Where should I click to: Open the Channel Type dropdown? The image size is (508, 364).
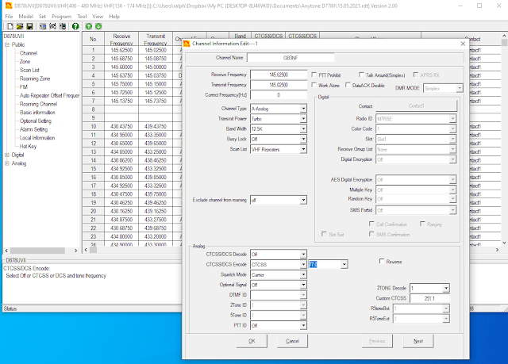pyautogui.click(x=303, y=109)
